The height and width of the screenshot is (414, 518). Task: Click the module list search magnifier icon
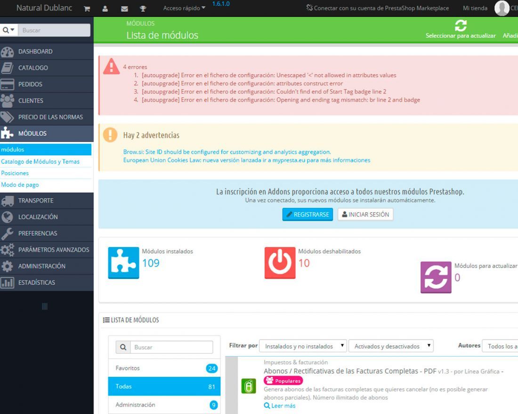123,347
